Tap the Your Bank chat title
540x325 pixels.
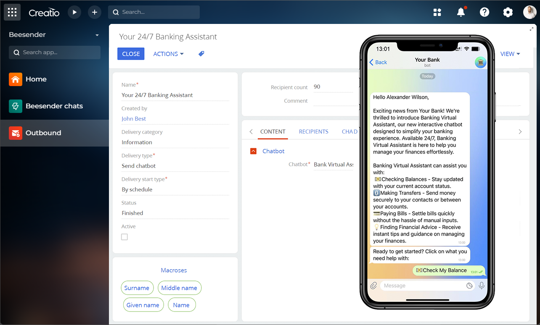tap(427, 60)
